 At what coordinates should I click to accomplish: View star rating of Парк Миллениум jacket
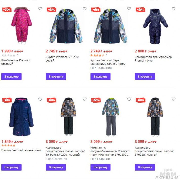(x=97, y=55)
